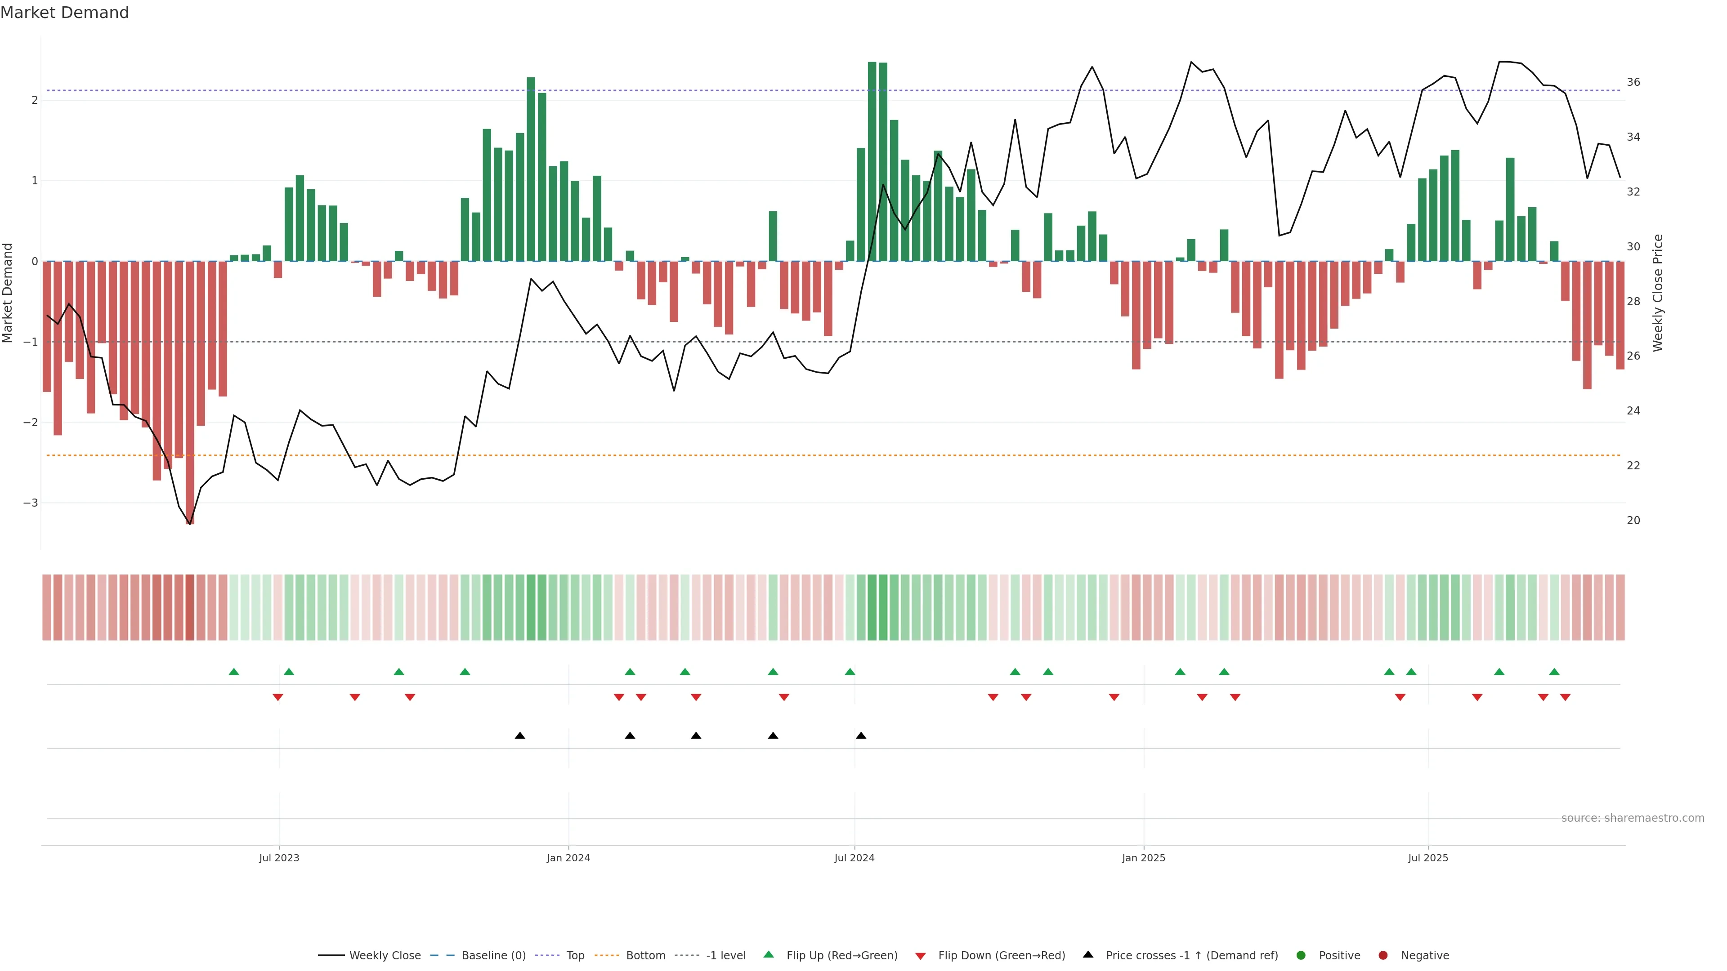
Task: Toggle the Top legend entry
Action: coord(575,955)
